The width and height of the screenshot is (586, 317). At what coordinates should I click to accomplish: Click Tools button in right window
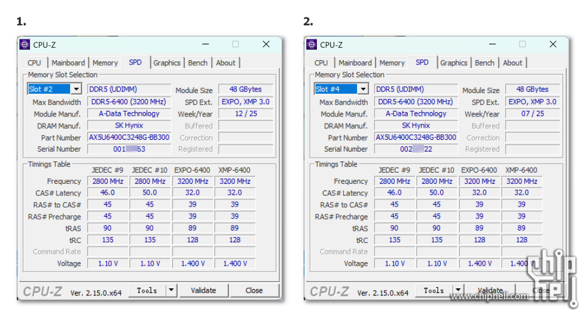click(434, 290)
